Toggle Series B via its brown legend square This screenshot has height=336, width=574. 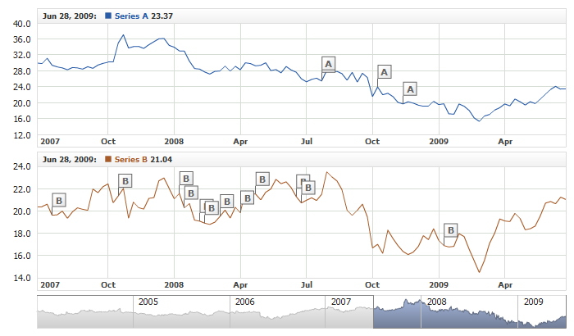104,159
